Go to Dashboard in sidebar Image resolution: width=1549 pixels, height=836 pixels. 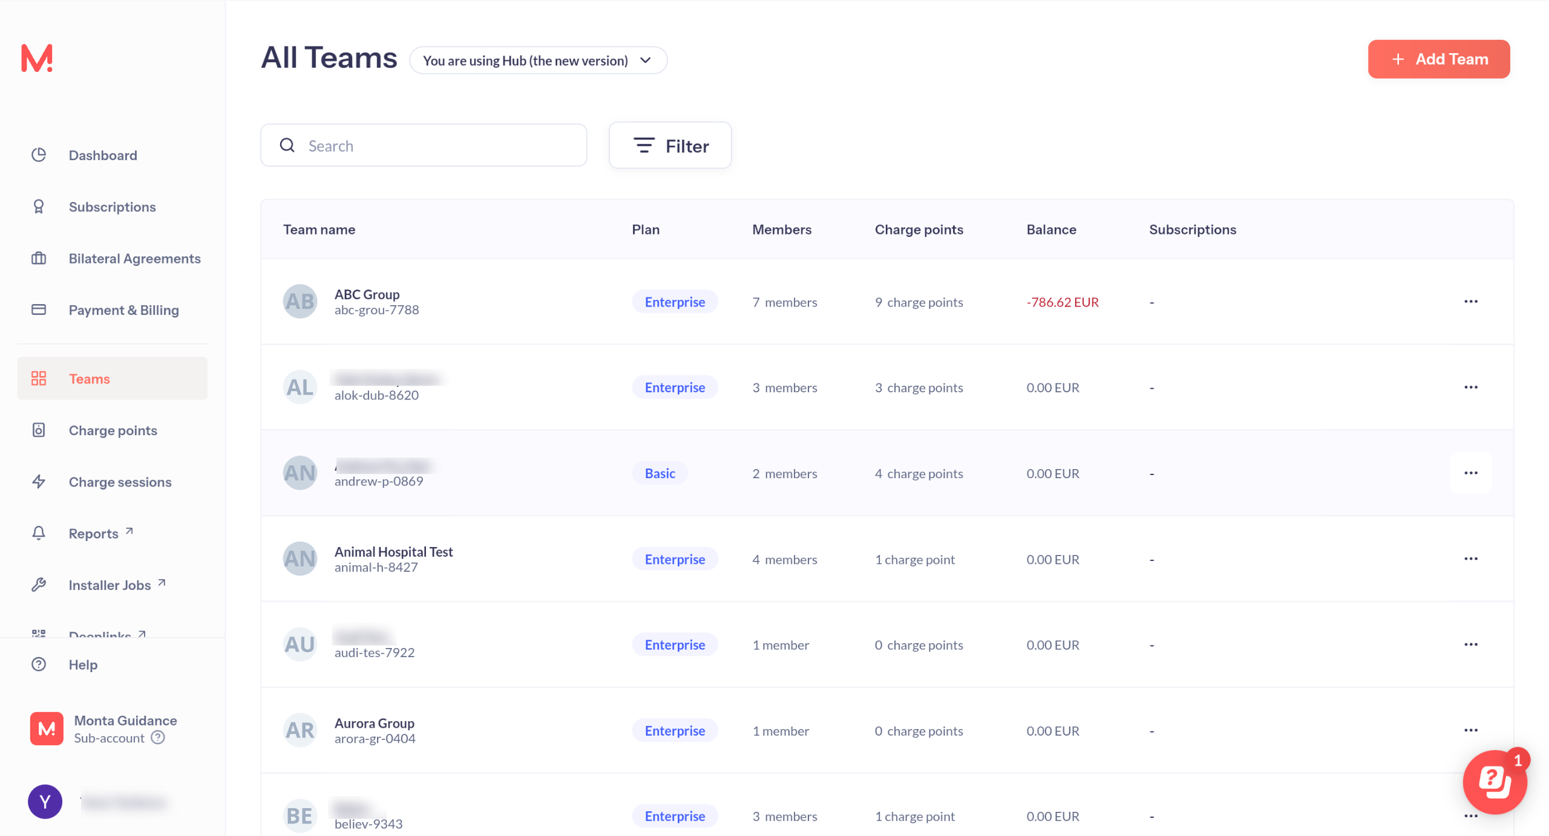(x=103, y=155)
